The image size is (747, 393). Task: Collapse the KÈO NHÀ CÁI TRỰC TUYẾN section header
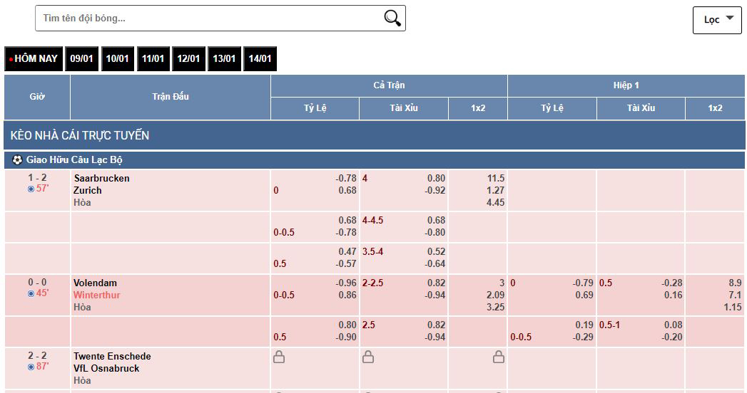tap(80, 135)
